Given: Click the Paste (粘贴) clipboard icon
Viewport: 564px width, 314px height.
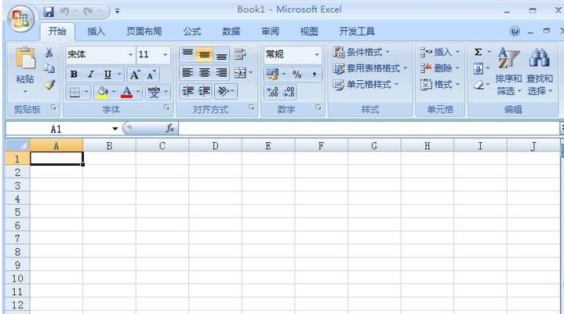Looking at the screenshot, I should point(25,57).
